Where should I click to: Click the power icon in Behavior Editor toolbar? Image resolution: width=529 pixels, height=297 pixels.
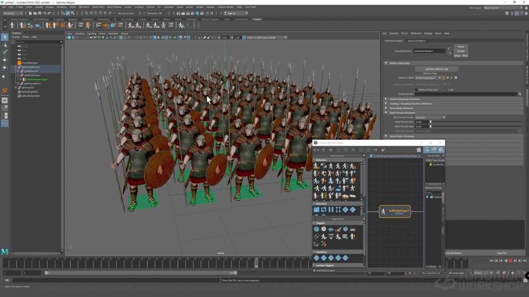pyautogui.click(x=323, y=150)
